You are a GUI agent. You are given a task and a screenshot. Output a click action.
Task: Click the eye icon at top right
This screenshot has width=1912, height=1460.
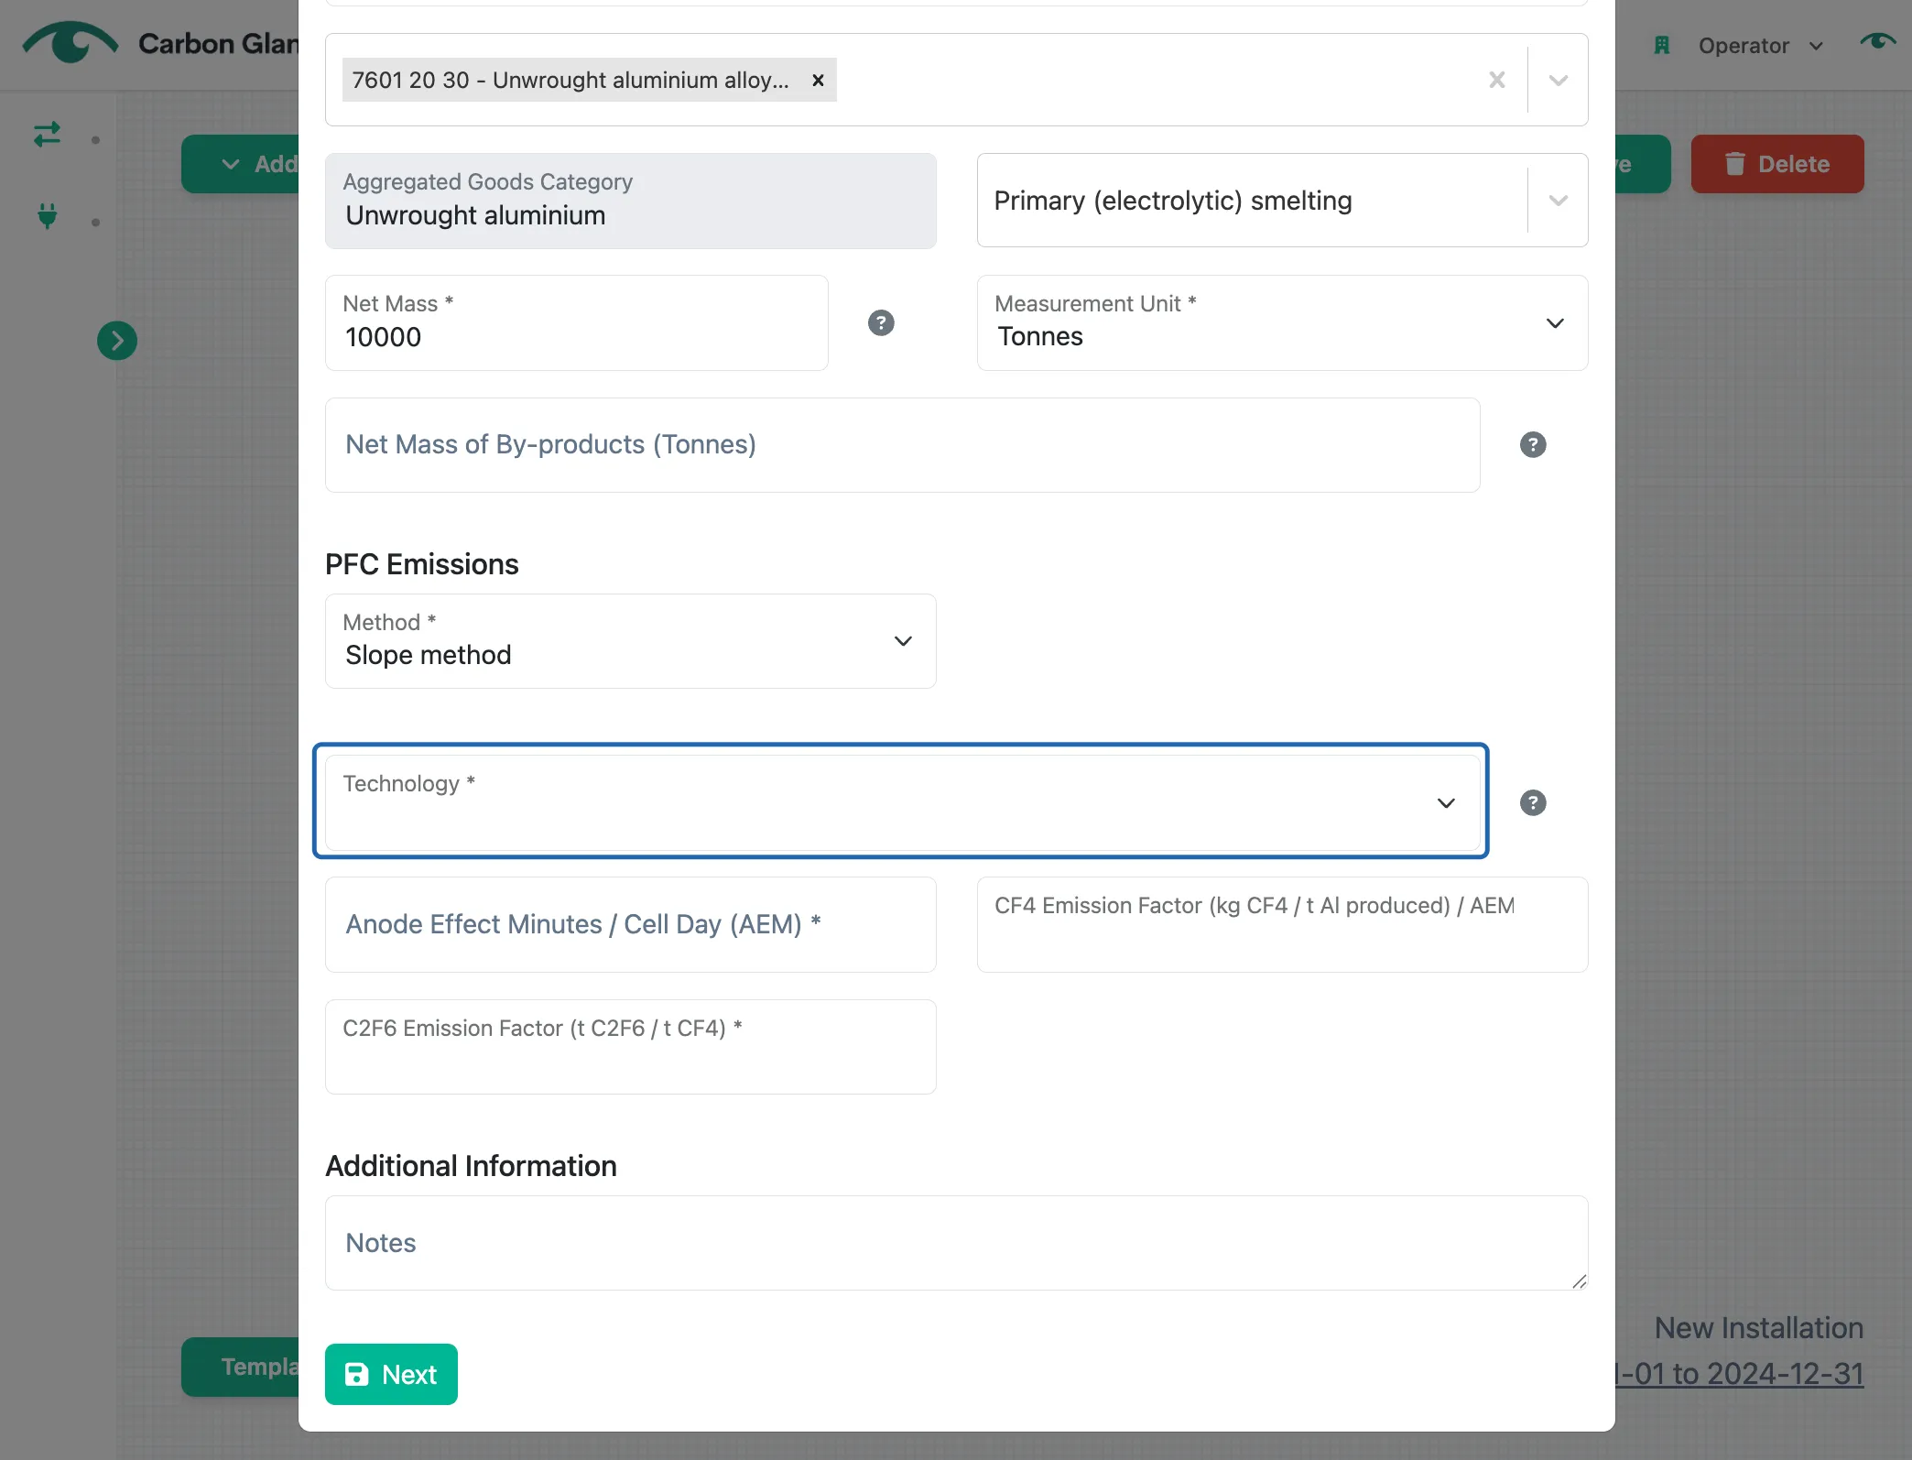[x=1877, y=41]
